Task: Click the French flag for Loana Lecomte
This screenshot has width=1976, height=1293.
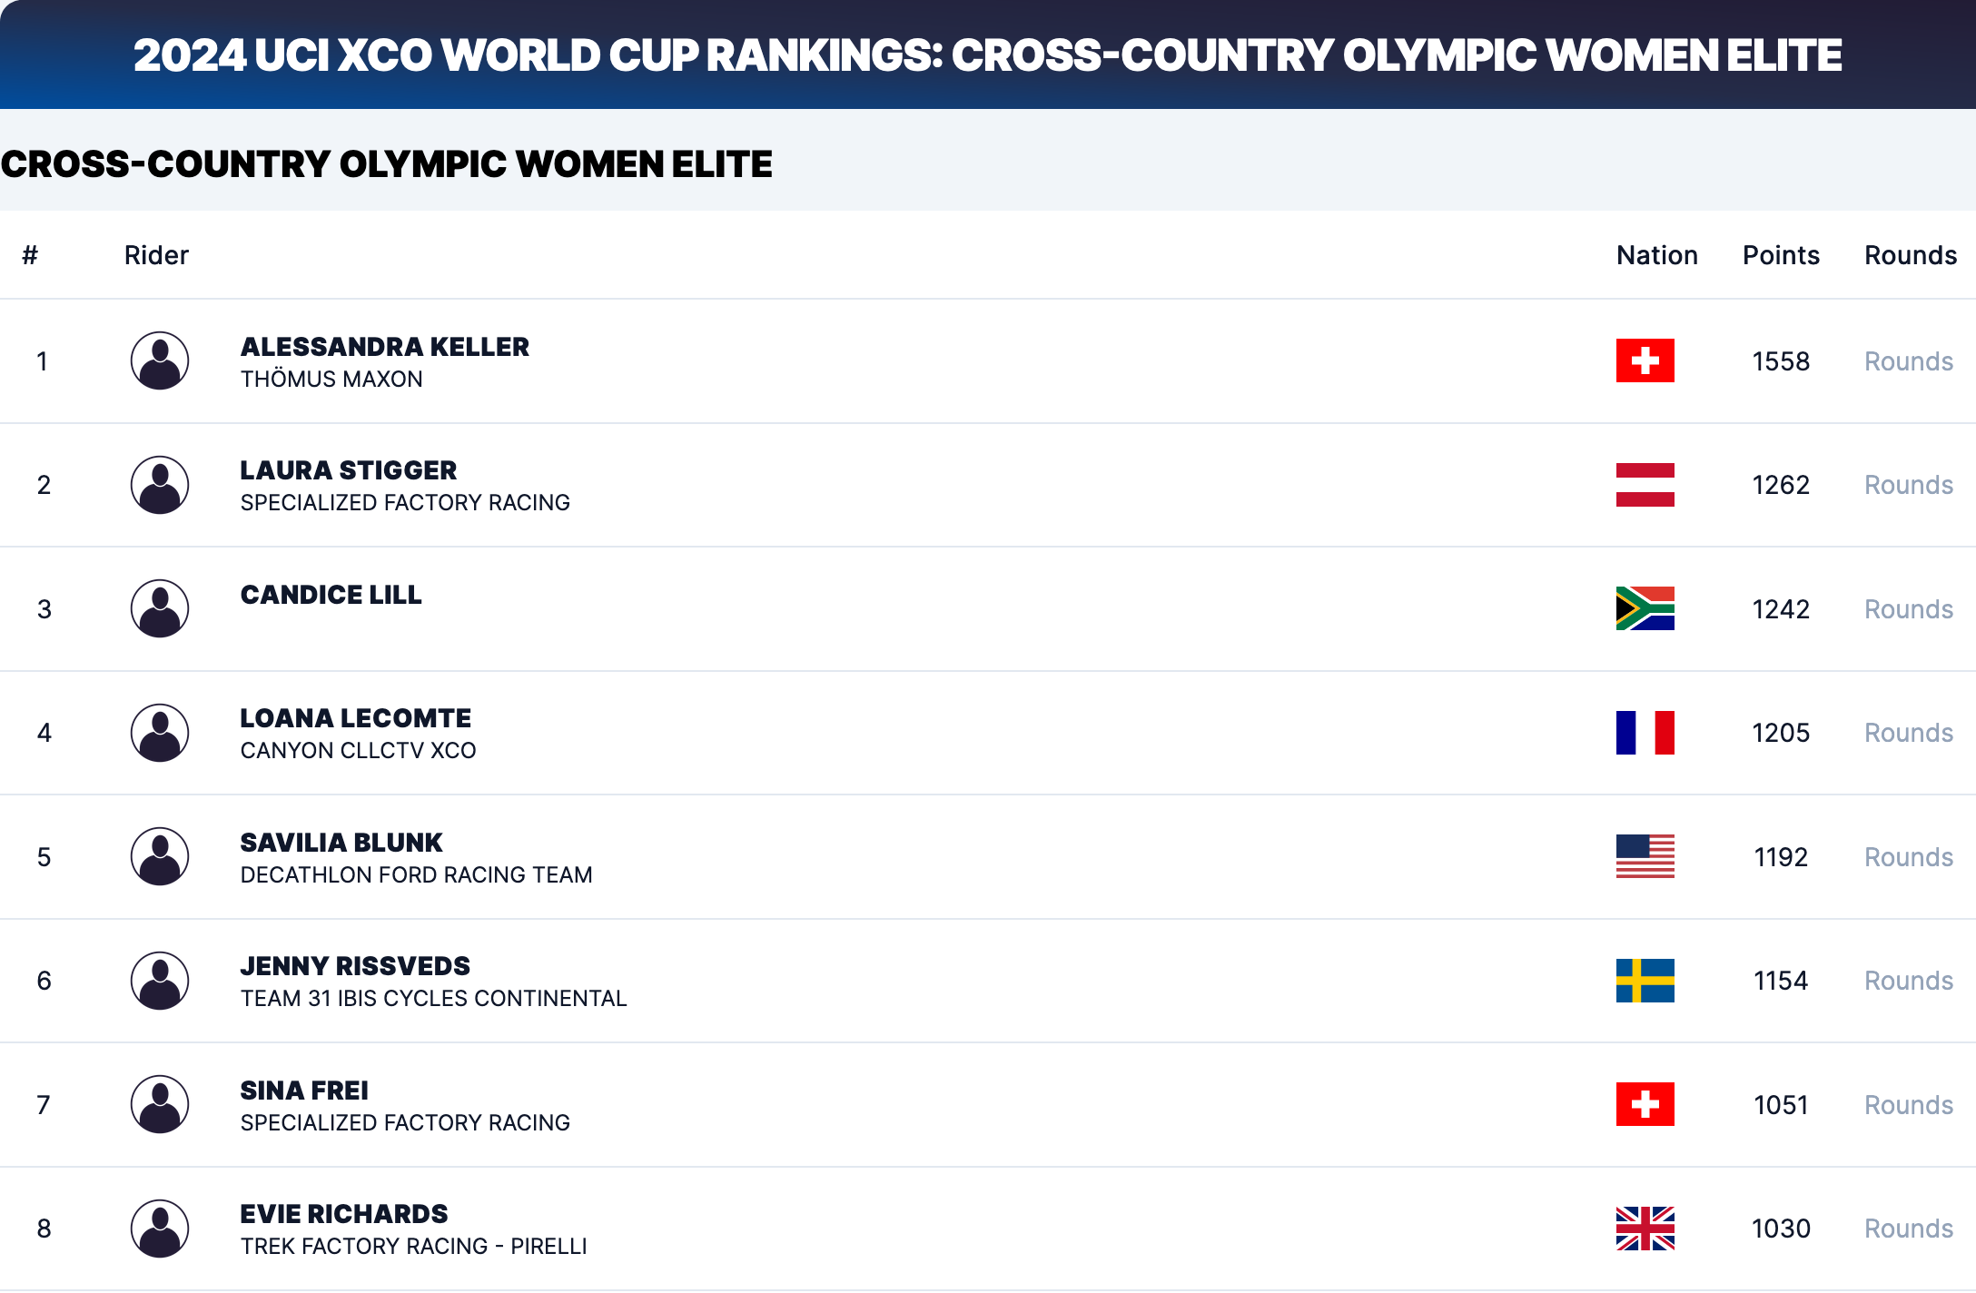Action: (x=1645, y=733)
